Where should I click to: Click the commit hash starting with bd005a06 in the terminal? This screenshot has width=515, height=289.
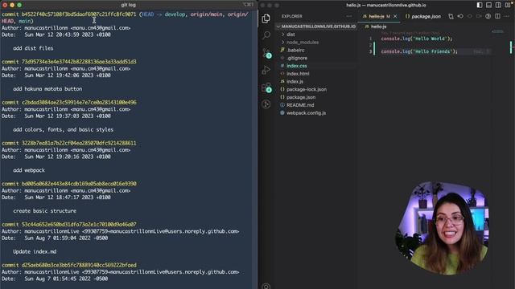[x=79, y=184]
